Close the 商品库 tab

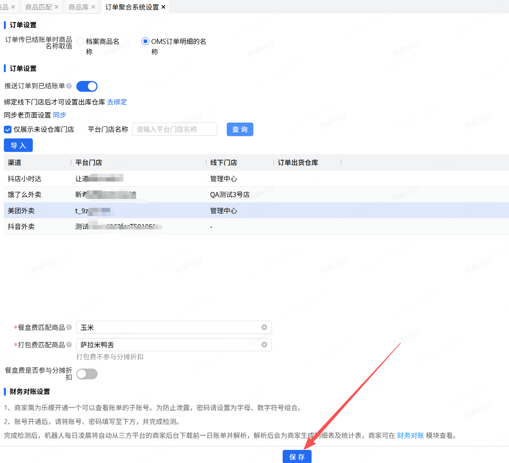point(93,7)
